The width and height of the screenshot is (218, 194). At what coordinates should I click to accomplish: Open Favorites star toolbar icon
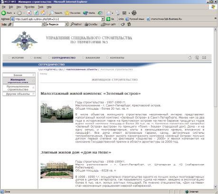(x=73, y=13)
